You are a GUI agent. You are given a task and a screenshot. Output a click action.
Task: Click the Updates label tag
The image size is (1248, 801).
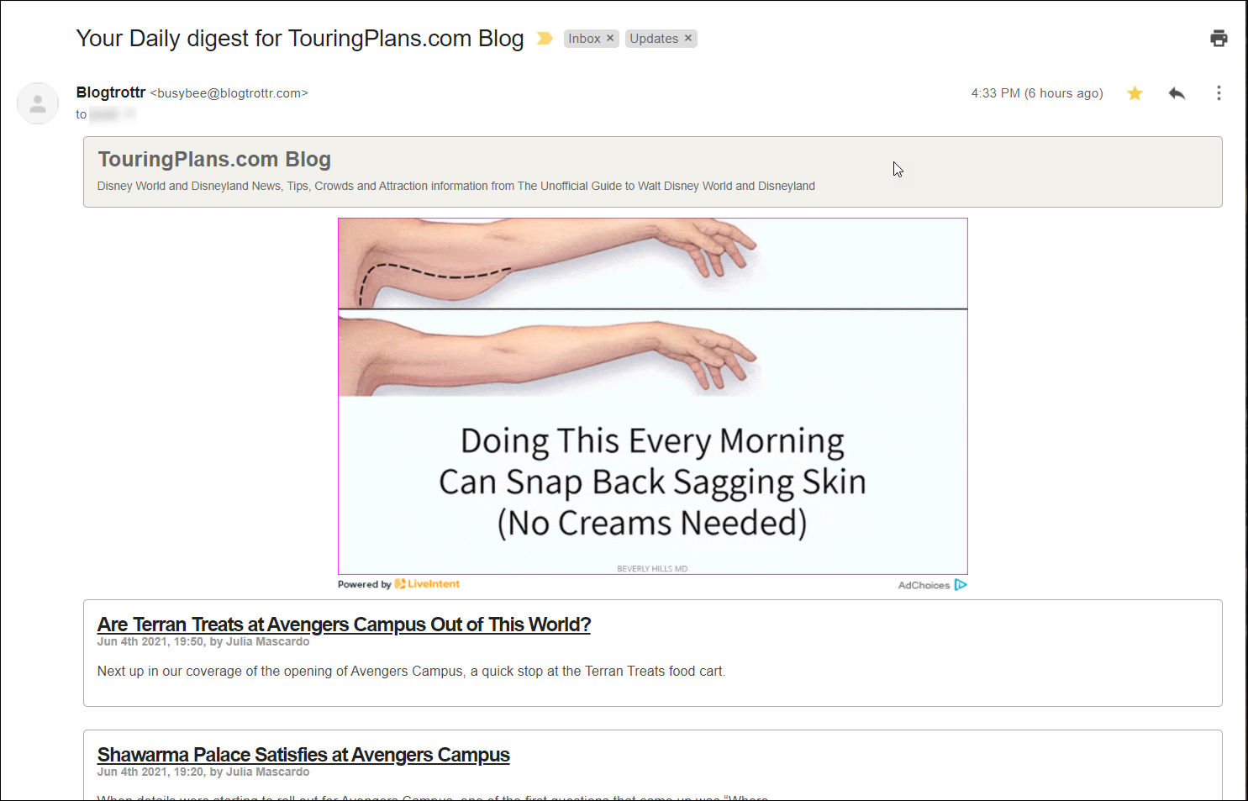654,39
